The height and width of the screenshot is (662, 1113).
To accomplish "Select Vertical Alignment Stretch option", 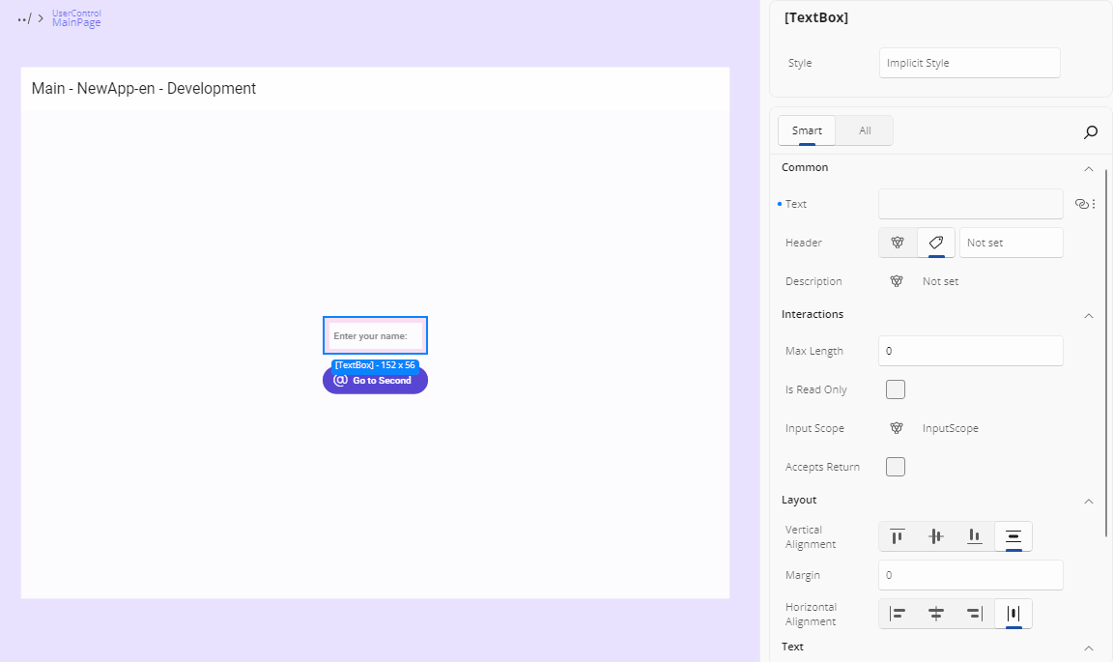I will click(1013, 535).
